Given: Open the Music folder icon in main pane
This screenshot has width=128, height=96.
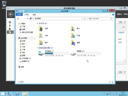Looking at the screenshot, I should (x=41, y=43).
